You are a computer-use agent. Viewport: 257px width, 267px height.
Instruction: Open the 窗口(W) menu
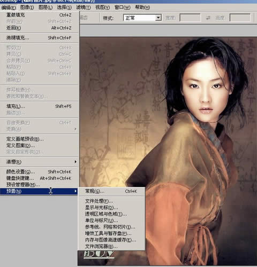pos(122,7)
